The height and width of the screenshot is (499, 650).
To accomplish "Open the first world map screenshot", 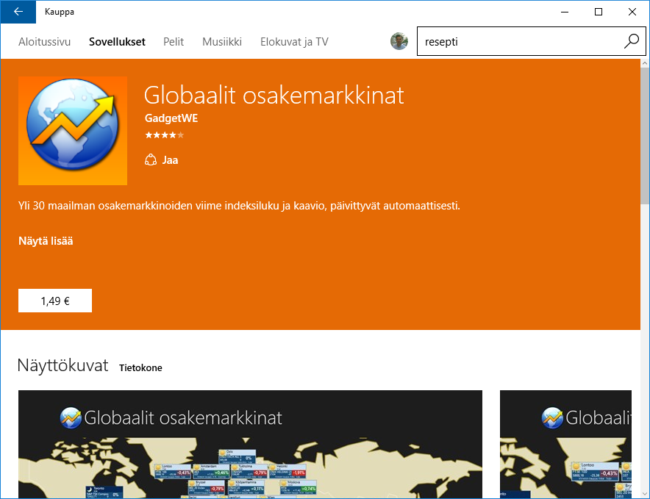I will point(250,444).
